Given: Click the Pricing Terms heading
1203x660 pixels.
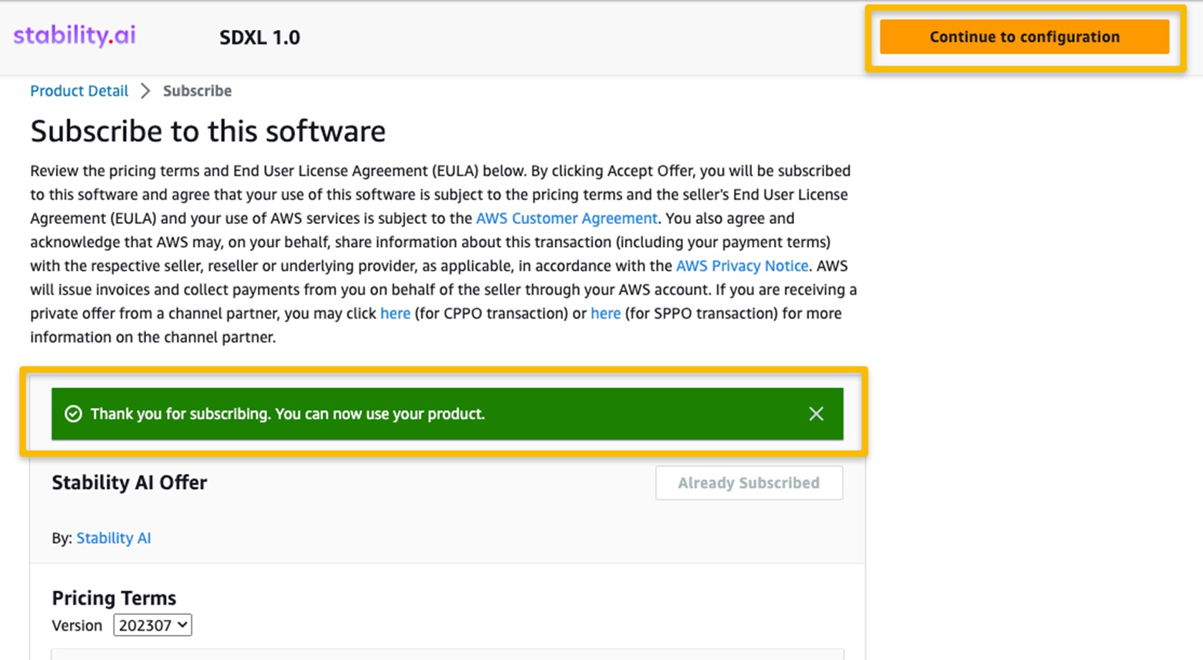Looking at the screenshot, I should [114, 598].
